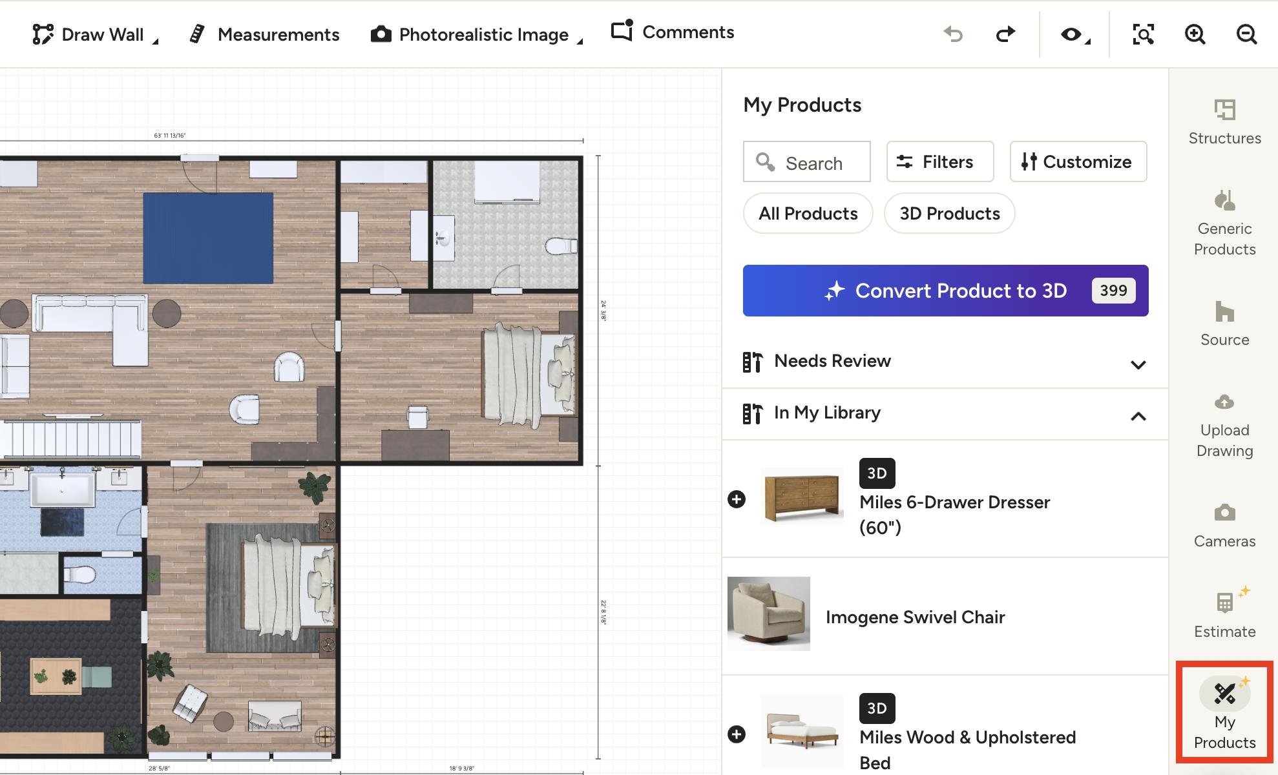Click the Undo arrow
1278x775 pixels.
click(x=953, y=34)
